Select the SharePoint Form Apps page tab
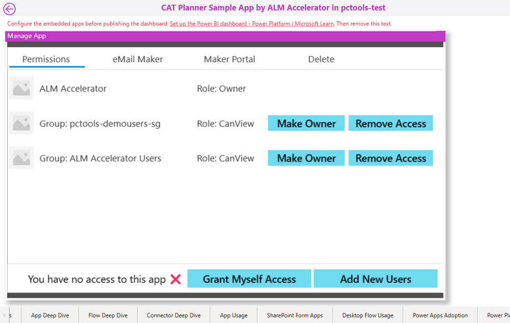510x323 pixels. (x=295, y=315)
